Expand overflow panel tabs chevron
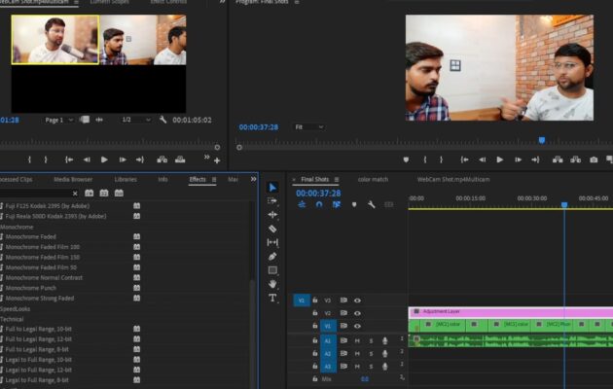 (251, 179)
